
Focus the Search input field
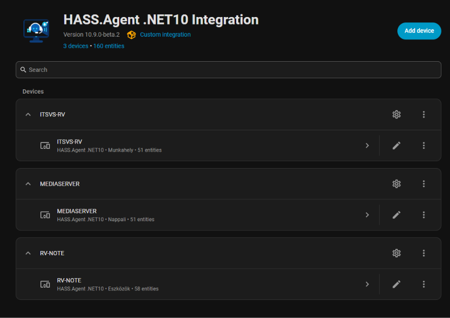[228, 70]
